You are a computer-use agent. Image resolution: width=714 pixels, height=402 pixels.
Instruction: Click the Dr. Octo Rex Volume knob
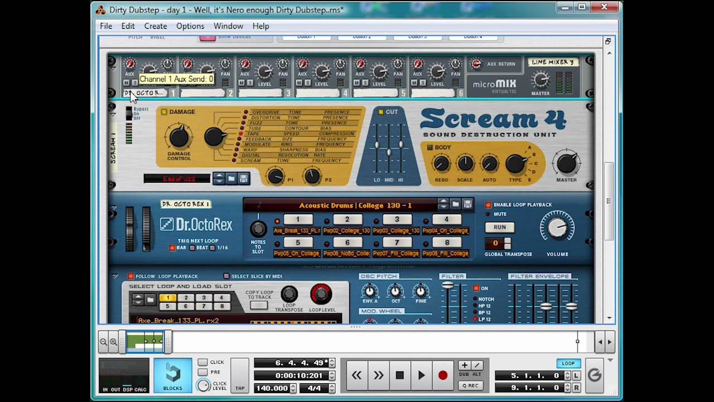557,228
